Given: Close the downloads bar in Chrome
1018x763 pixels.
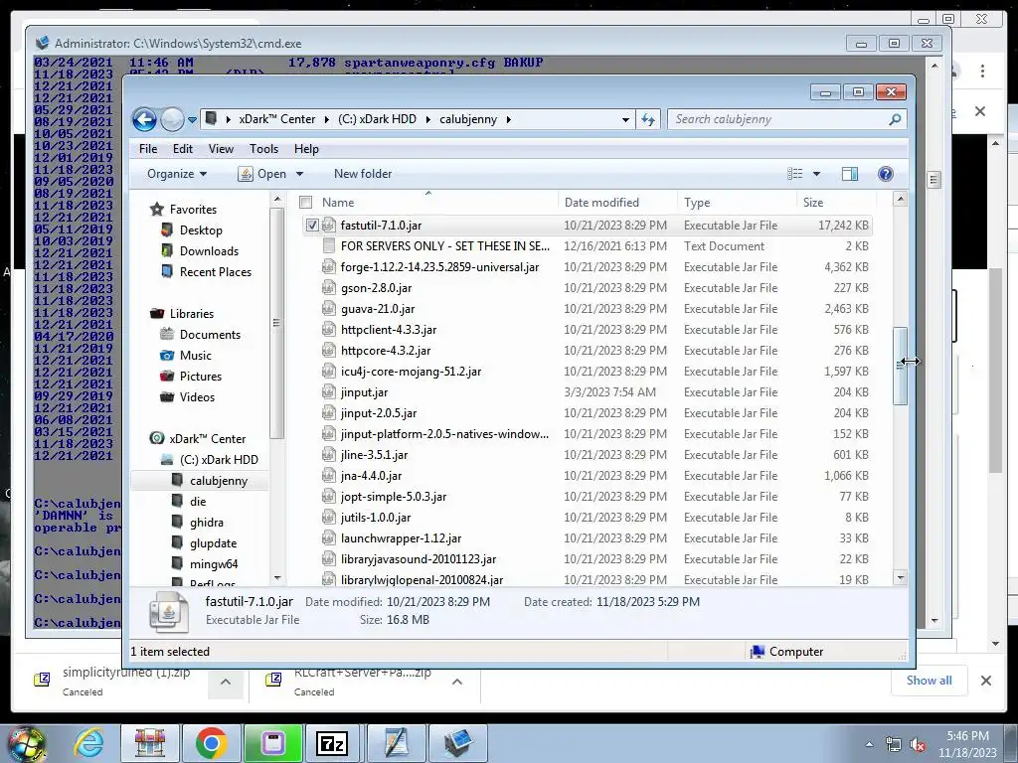Looking at the screenshot, I should (985, 681).
